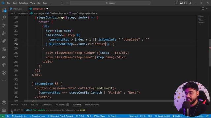211x118 pixels.
Task: Select the stepper.jsx editor tab
Action: tap(39, 9)
